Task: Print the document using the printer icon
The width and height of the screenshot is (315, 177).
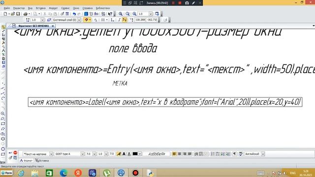Action: click(25, 14)
